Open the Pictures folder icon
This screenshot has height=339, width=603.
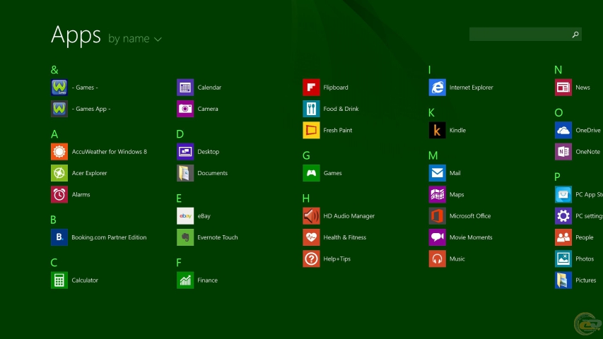pos(563,280)
